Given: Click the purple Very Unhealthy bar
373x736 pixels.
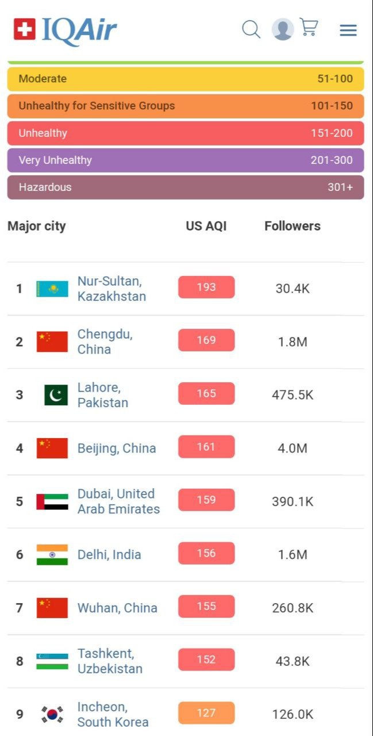Looking at the screenshot, I should (x=186, y=160).
